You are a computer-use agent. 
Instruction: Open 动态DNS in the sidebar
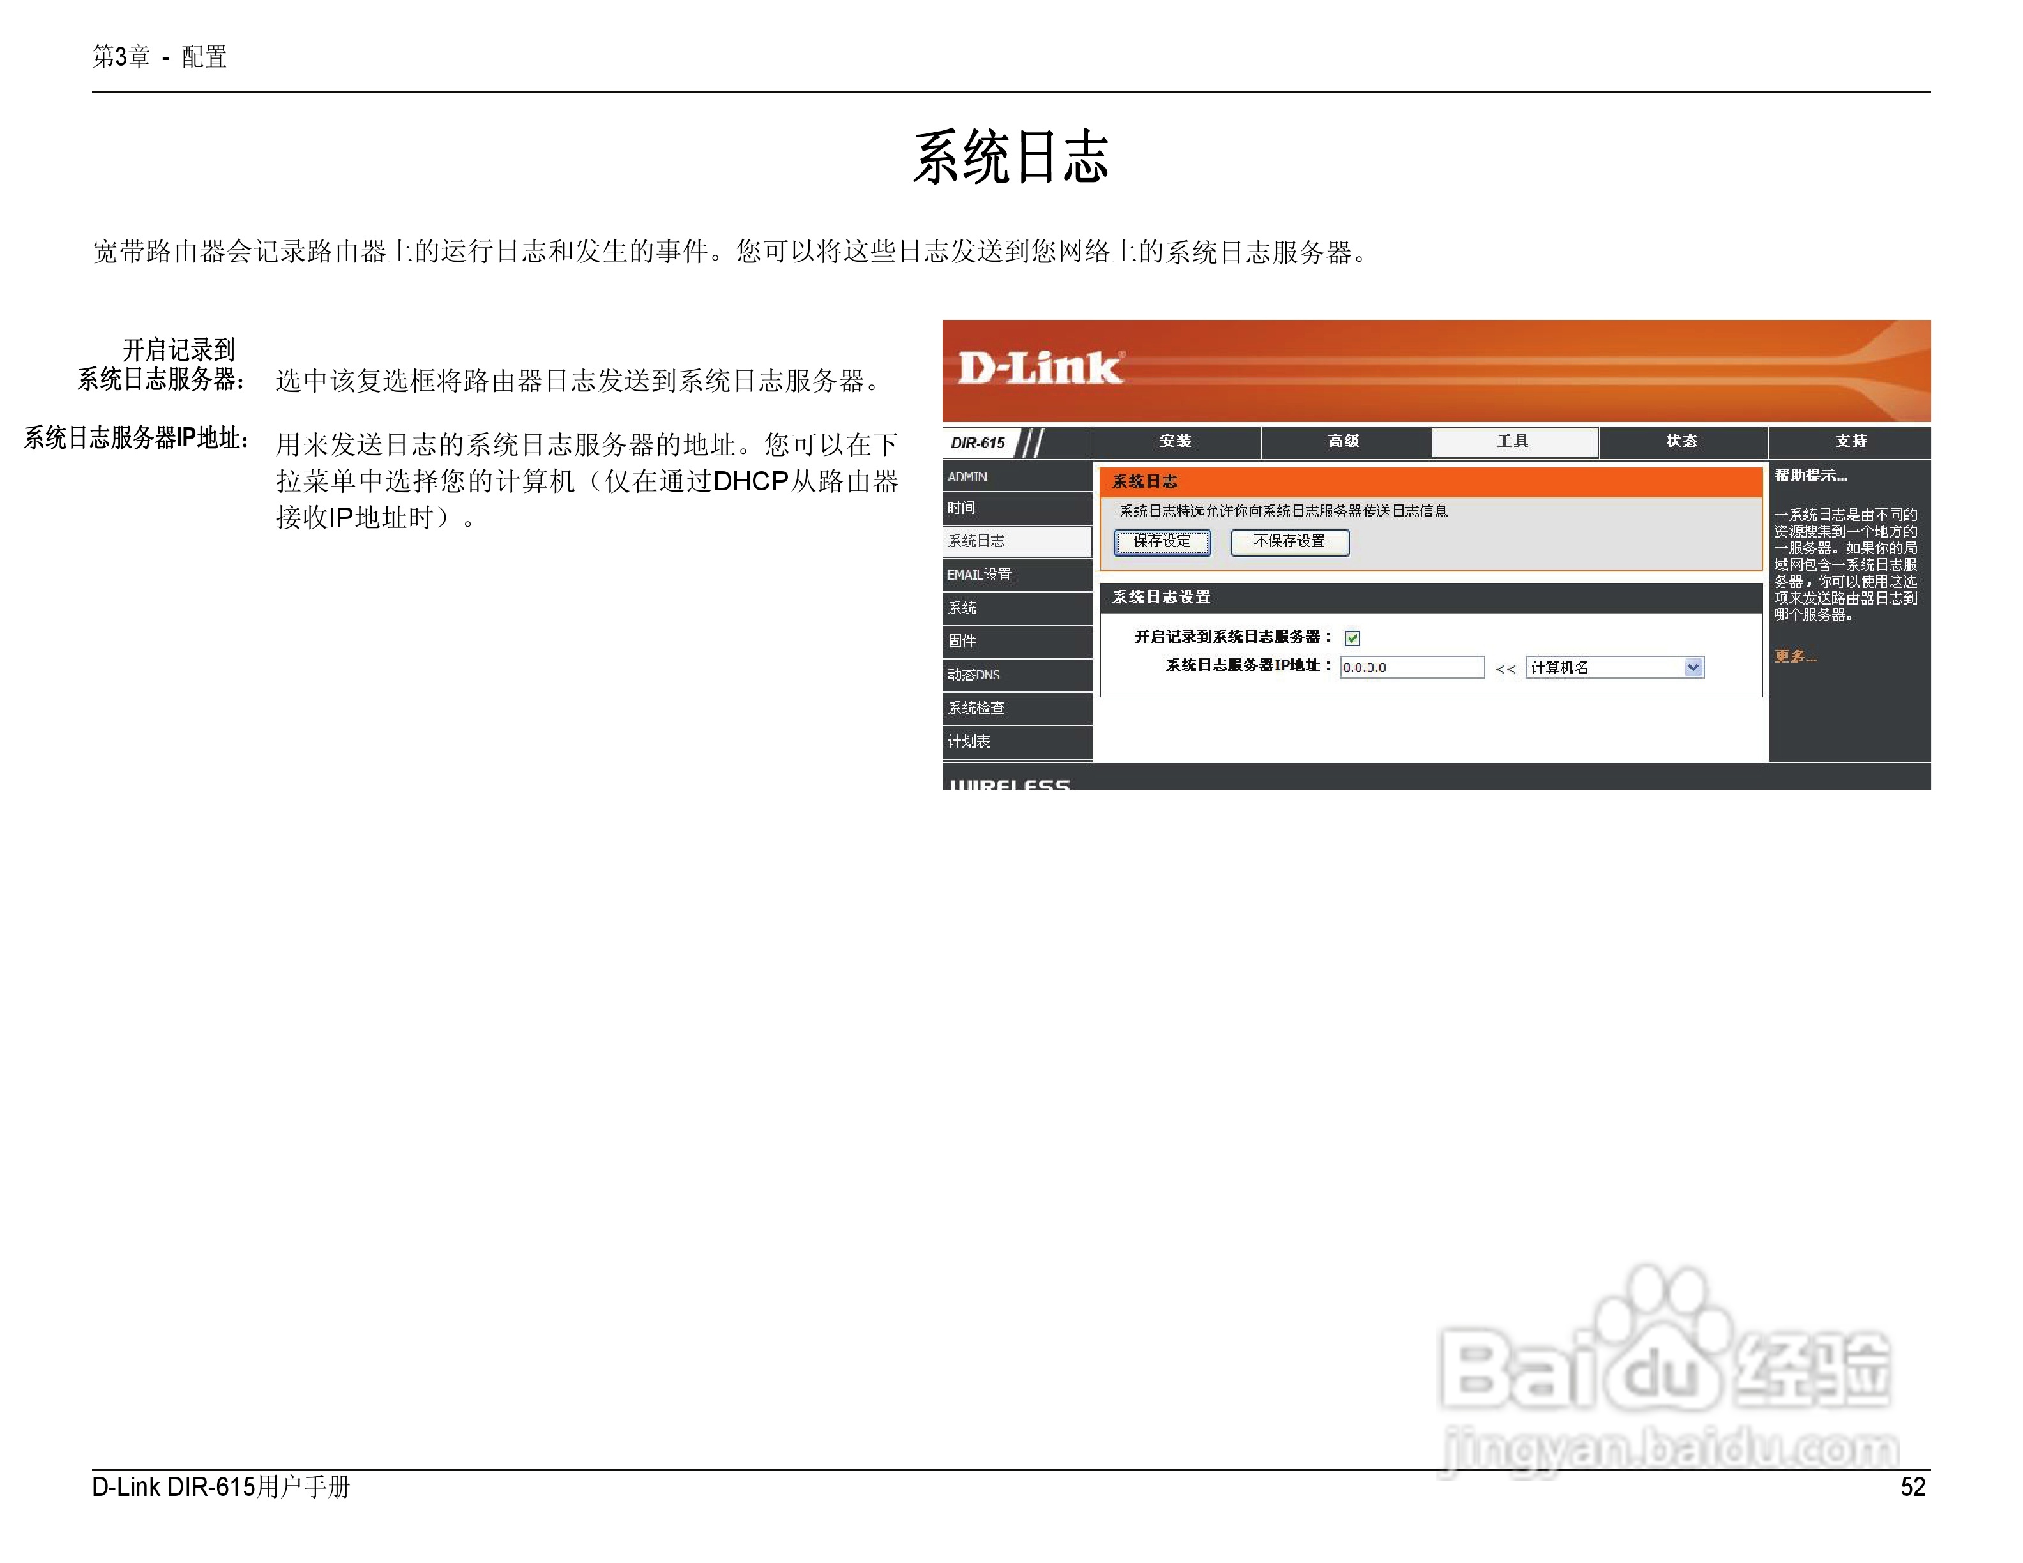[x=974, y=675]
